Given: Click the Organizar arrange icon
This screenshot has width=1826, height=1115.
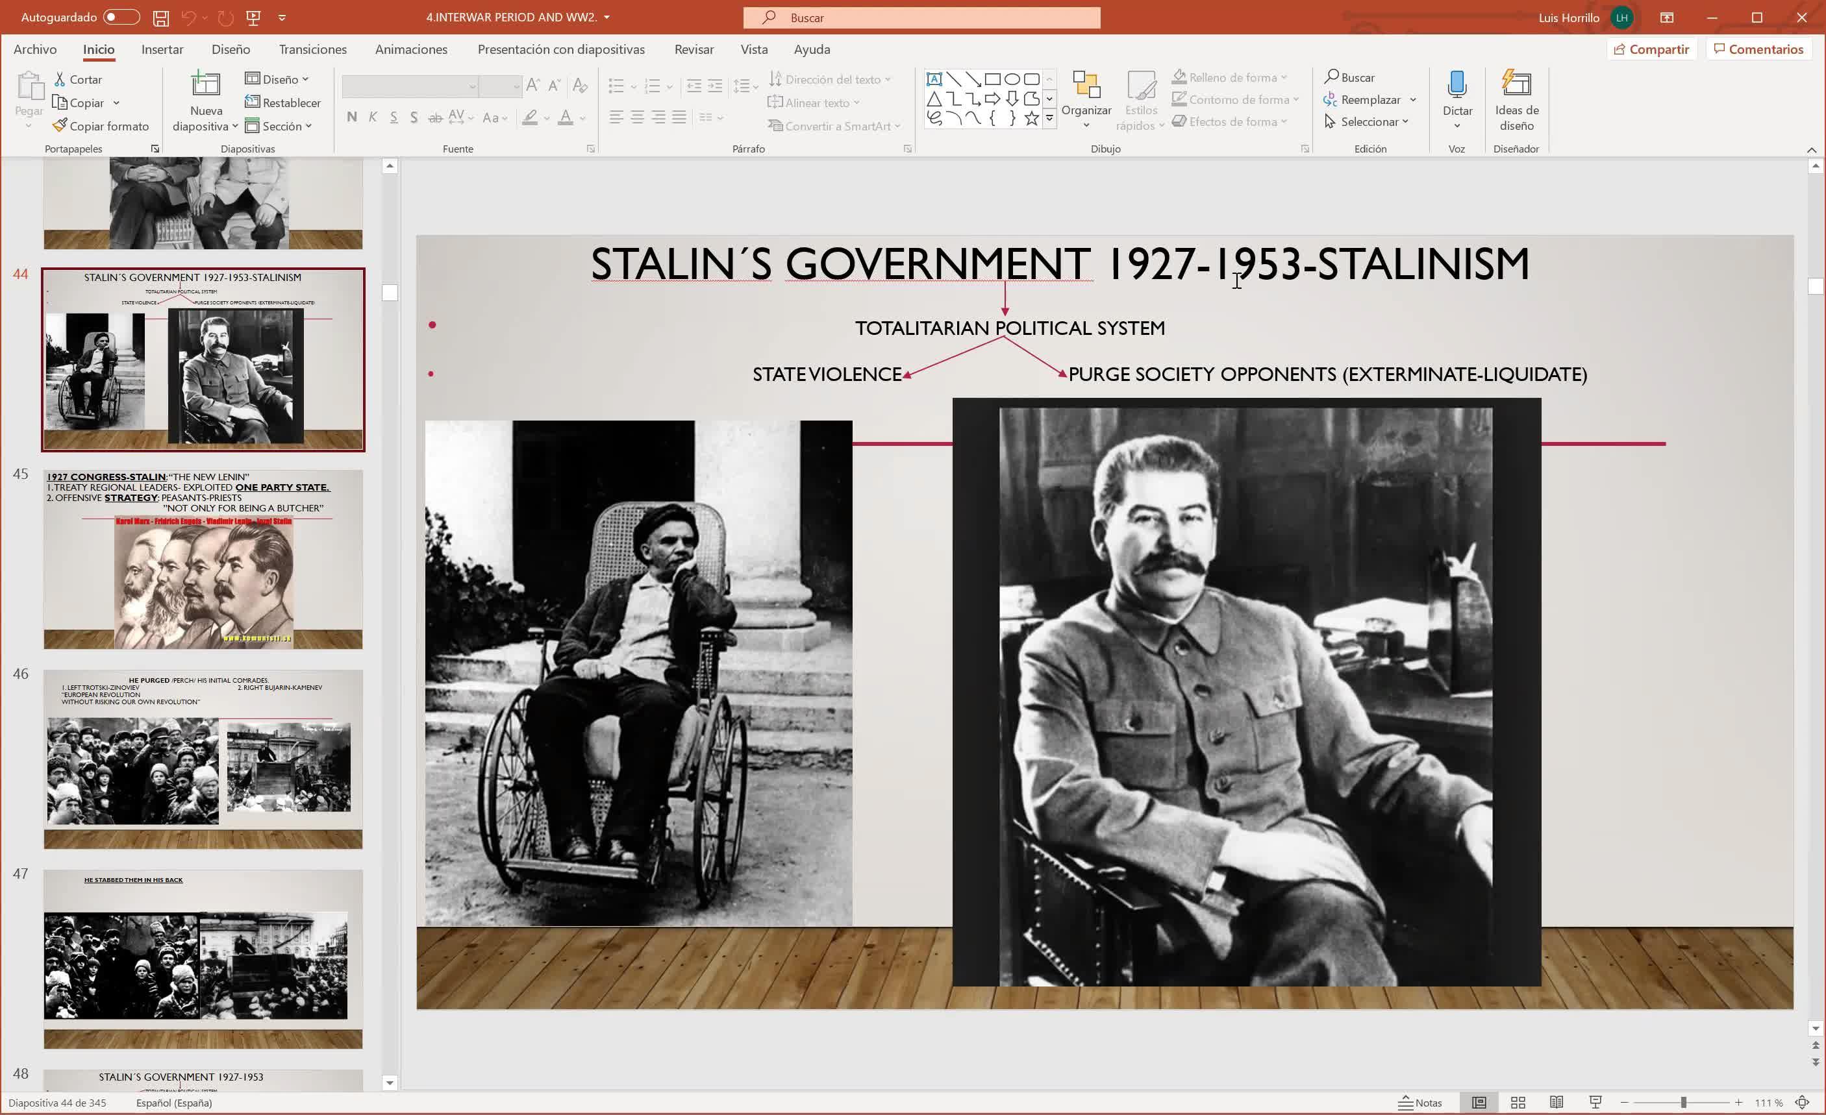Looking at the screenshot, I should click(x=1086, y=85).
